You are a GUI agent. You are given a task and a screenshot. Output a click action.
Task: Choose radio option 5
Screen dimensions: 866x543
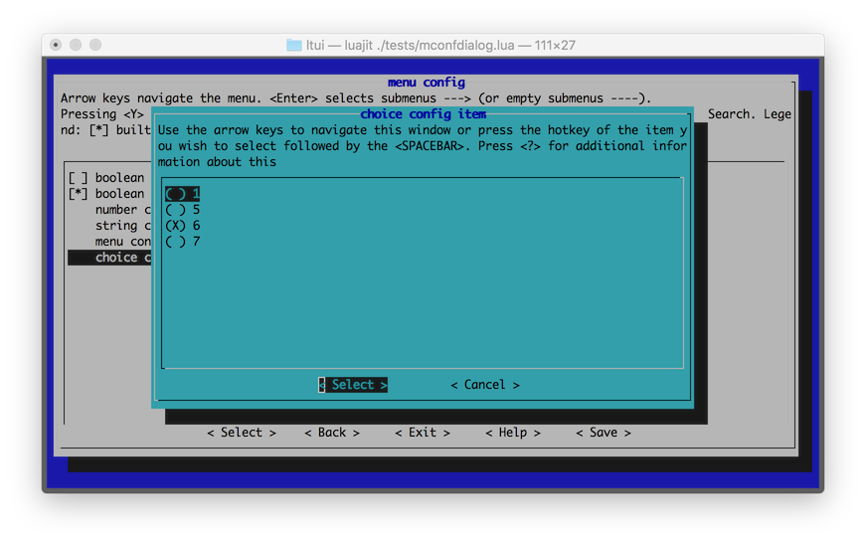[x=182, y=210]
